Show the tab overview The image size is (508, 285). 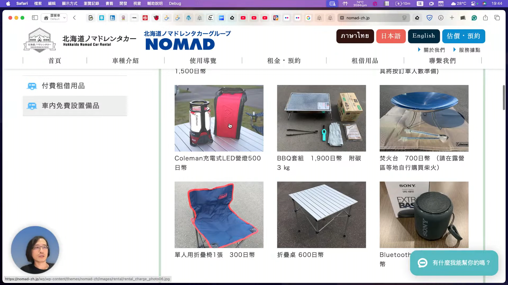497,18
